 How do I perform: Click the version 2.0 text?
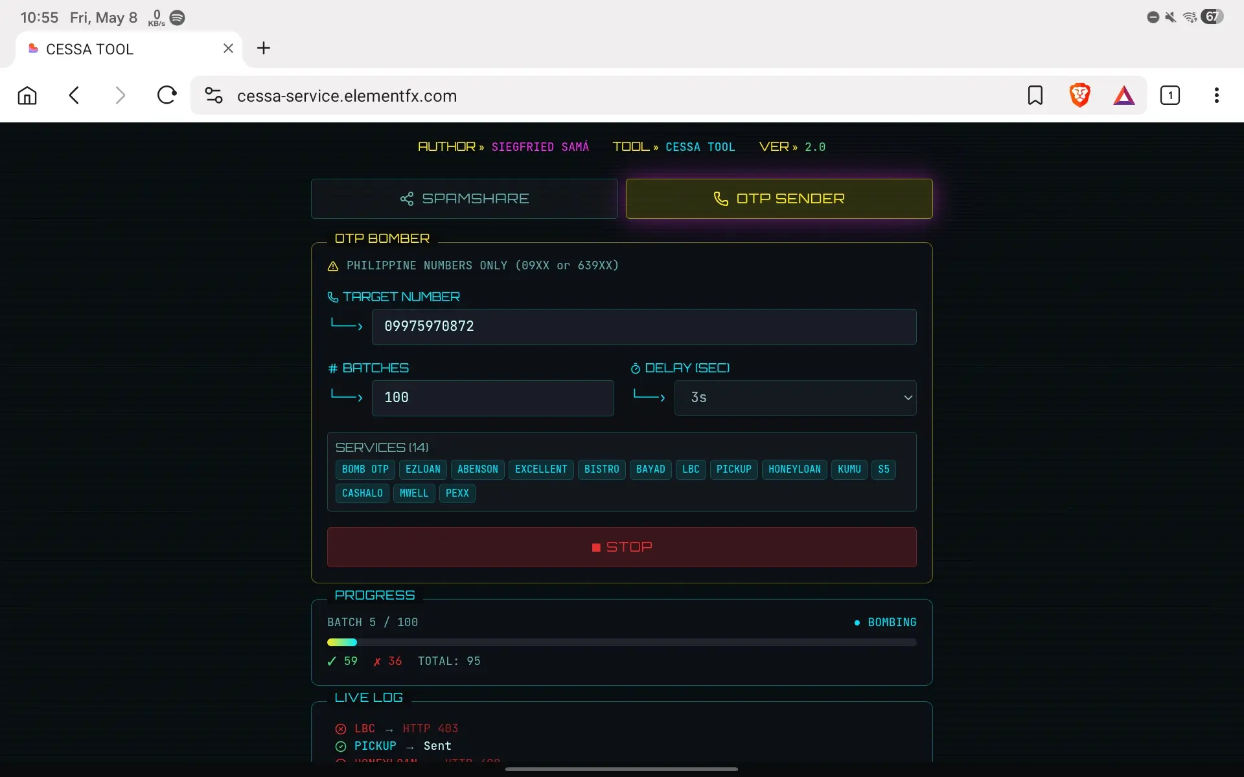tap(815, 147)
